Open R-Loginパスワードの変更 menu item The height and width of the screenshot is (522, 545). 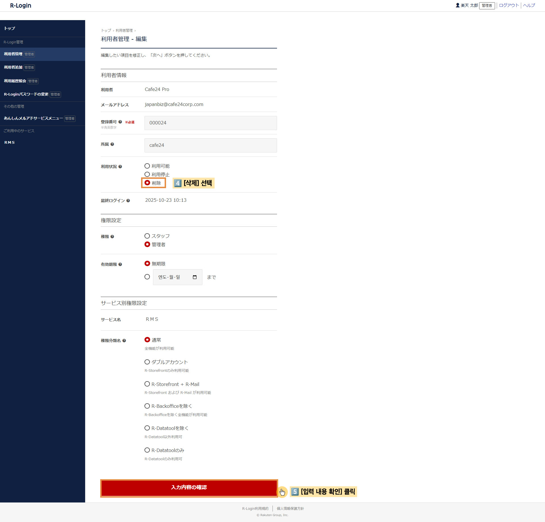pos(26,94)
